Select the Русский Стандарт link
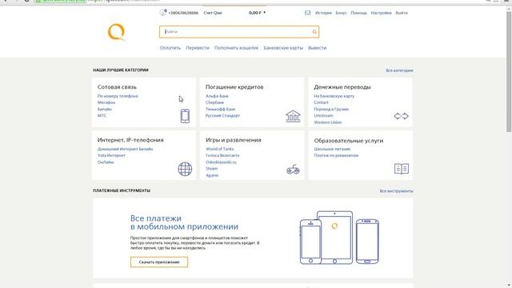This screenshot has width=512, height=288. (x=222, y=115)
